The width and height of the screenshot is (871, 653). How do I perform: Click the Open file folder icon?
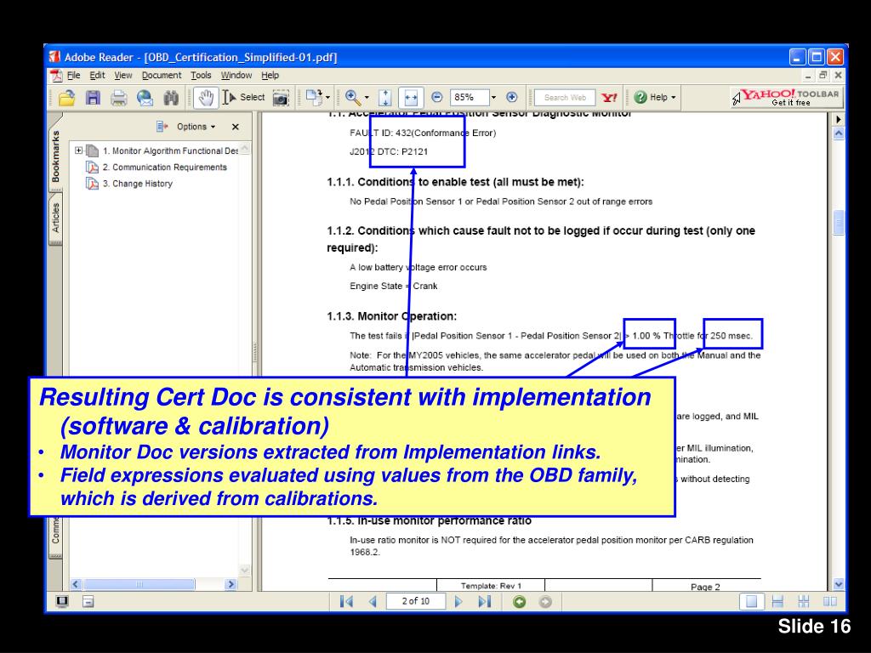pos(67,98)
